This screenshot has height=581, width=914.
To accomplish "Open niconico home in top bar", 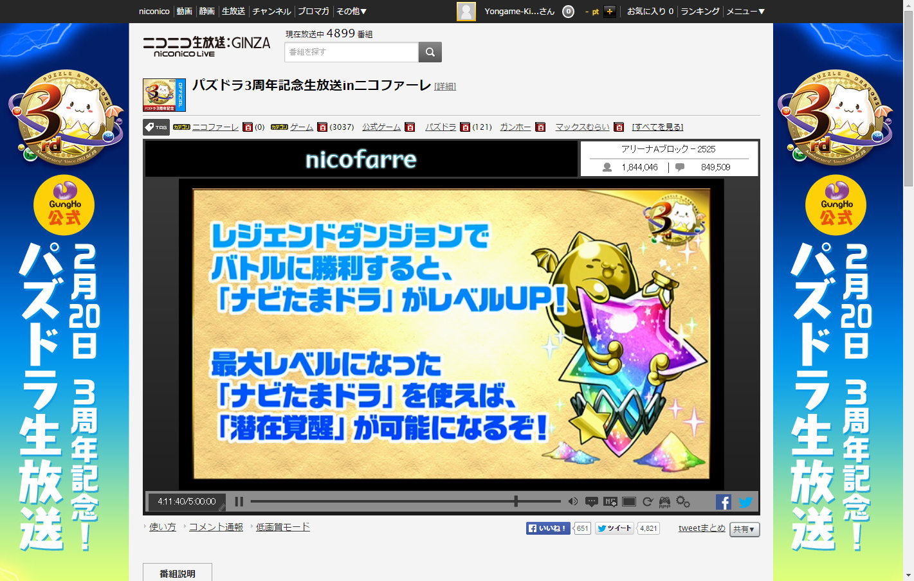I will 154,12.
